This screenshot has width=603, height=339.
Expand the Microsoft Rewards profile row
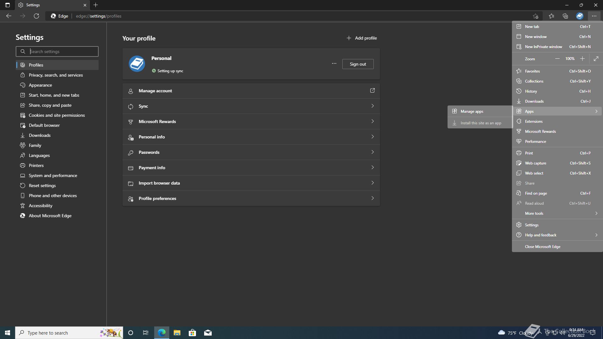251,121
